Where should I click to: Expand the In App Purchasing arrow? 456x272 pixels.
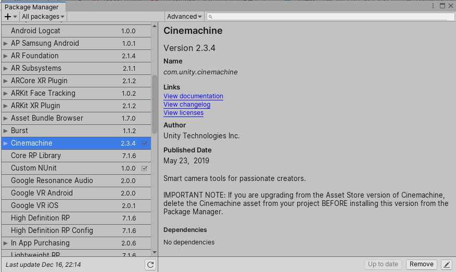pos(6,243)
